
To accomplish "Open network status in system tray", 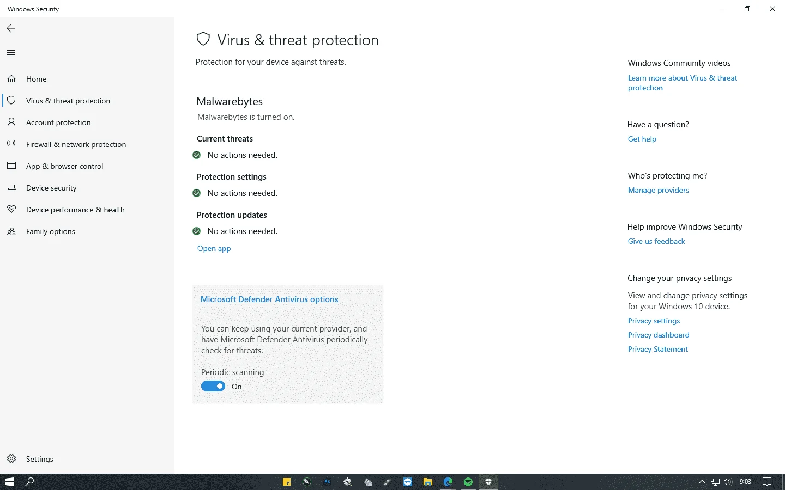I will [715, 482].
